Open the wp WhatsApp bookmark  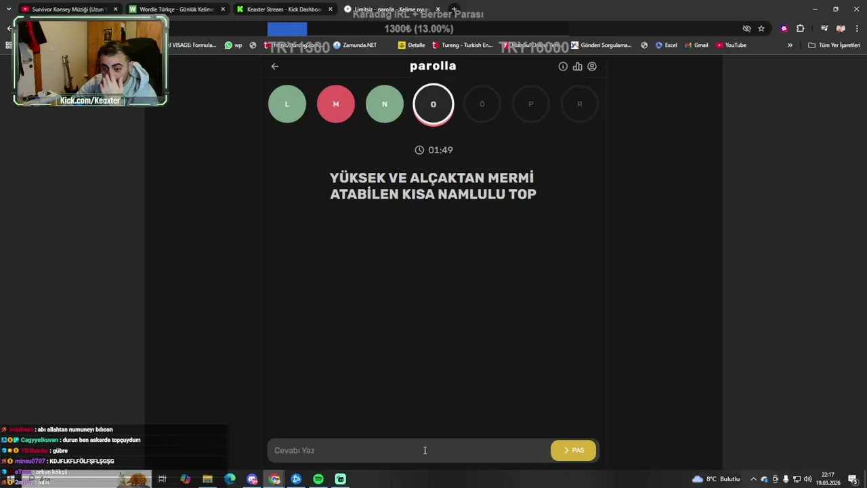(x=233, y=45)
